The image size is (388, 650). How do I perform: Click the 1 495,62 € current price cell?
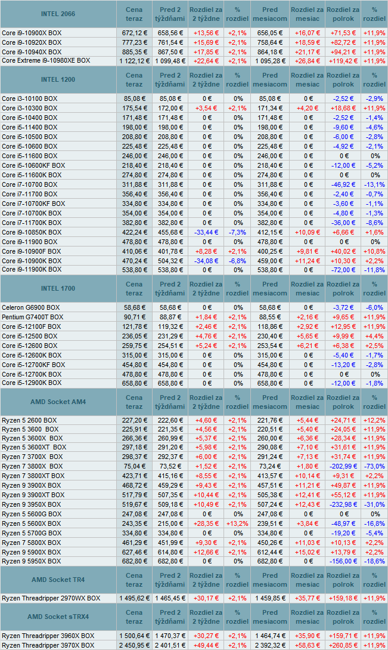(135, 598)
